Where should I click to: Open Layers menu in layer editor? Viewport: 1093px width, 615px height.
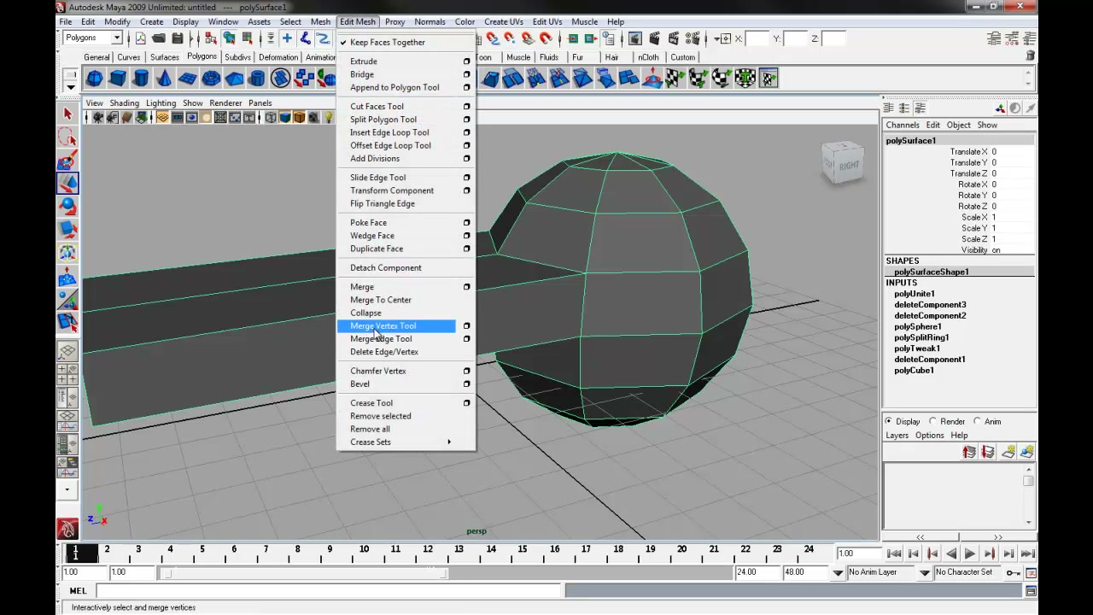(x=897, y=435)
